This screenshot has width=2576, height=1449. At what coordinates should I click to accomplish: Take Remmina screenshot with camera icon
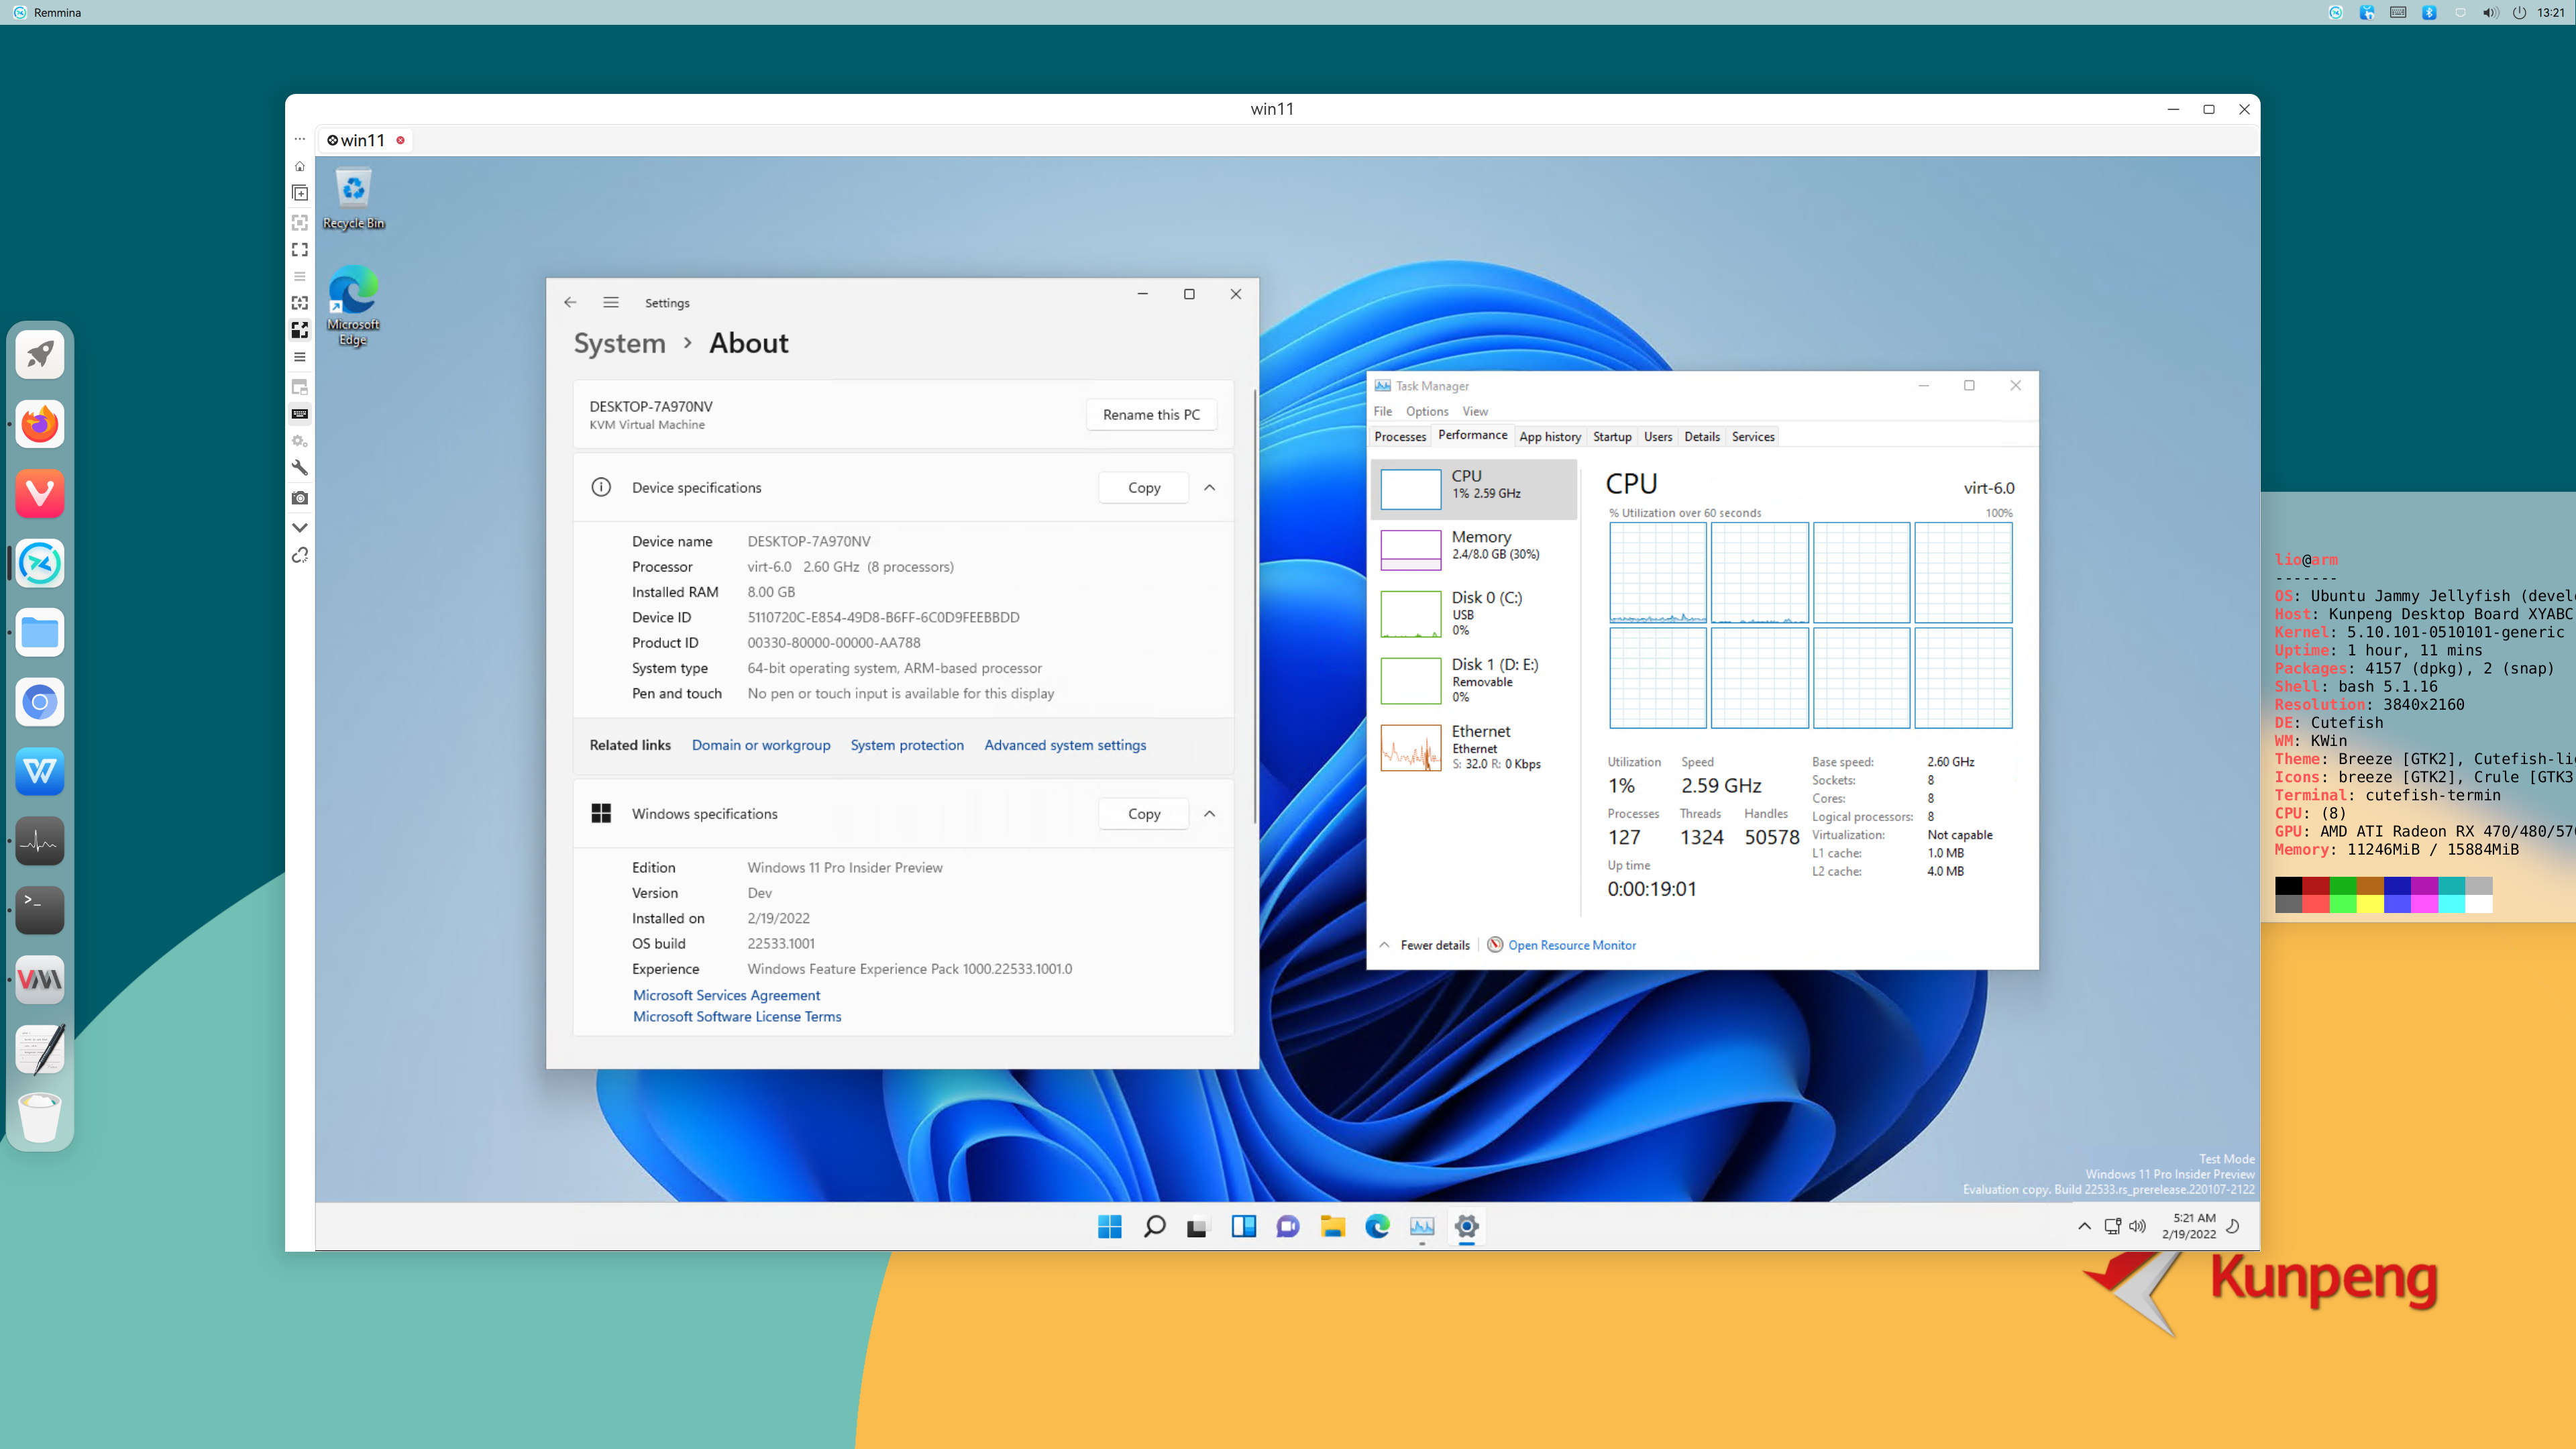pyautogui.click(x=299, y=497)
